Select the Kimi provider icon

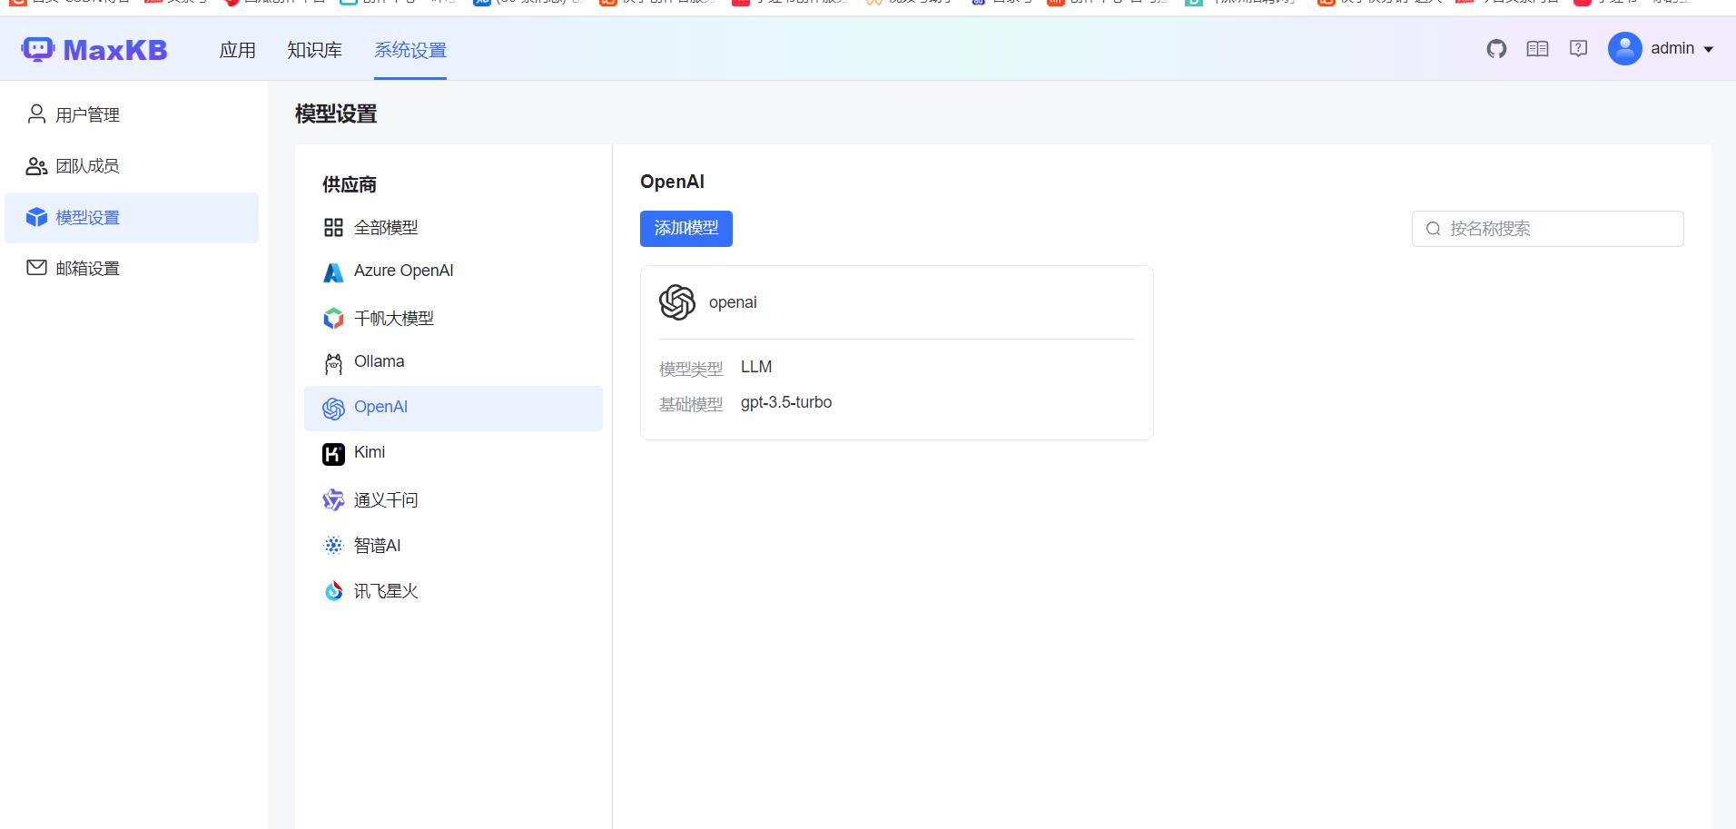pyautogui.click(x=333, y=454)
